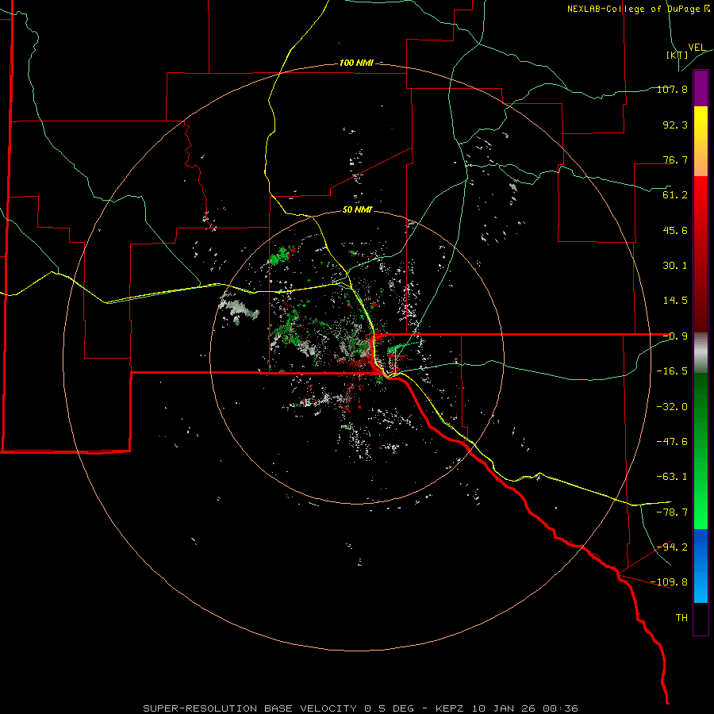The image size is (714, 714).
Task: Click the -16.5 velocity scale value
Action: click(x=672, y=371)
